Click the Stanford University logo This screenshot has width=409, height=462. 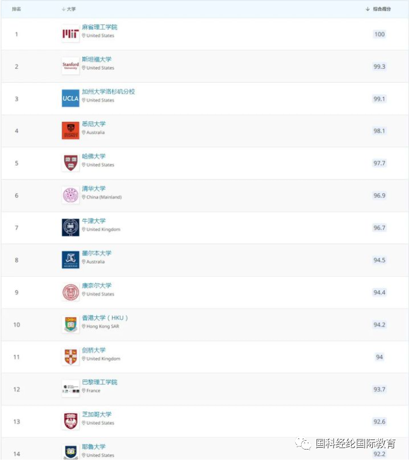coord(71,66)
